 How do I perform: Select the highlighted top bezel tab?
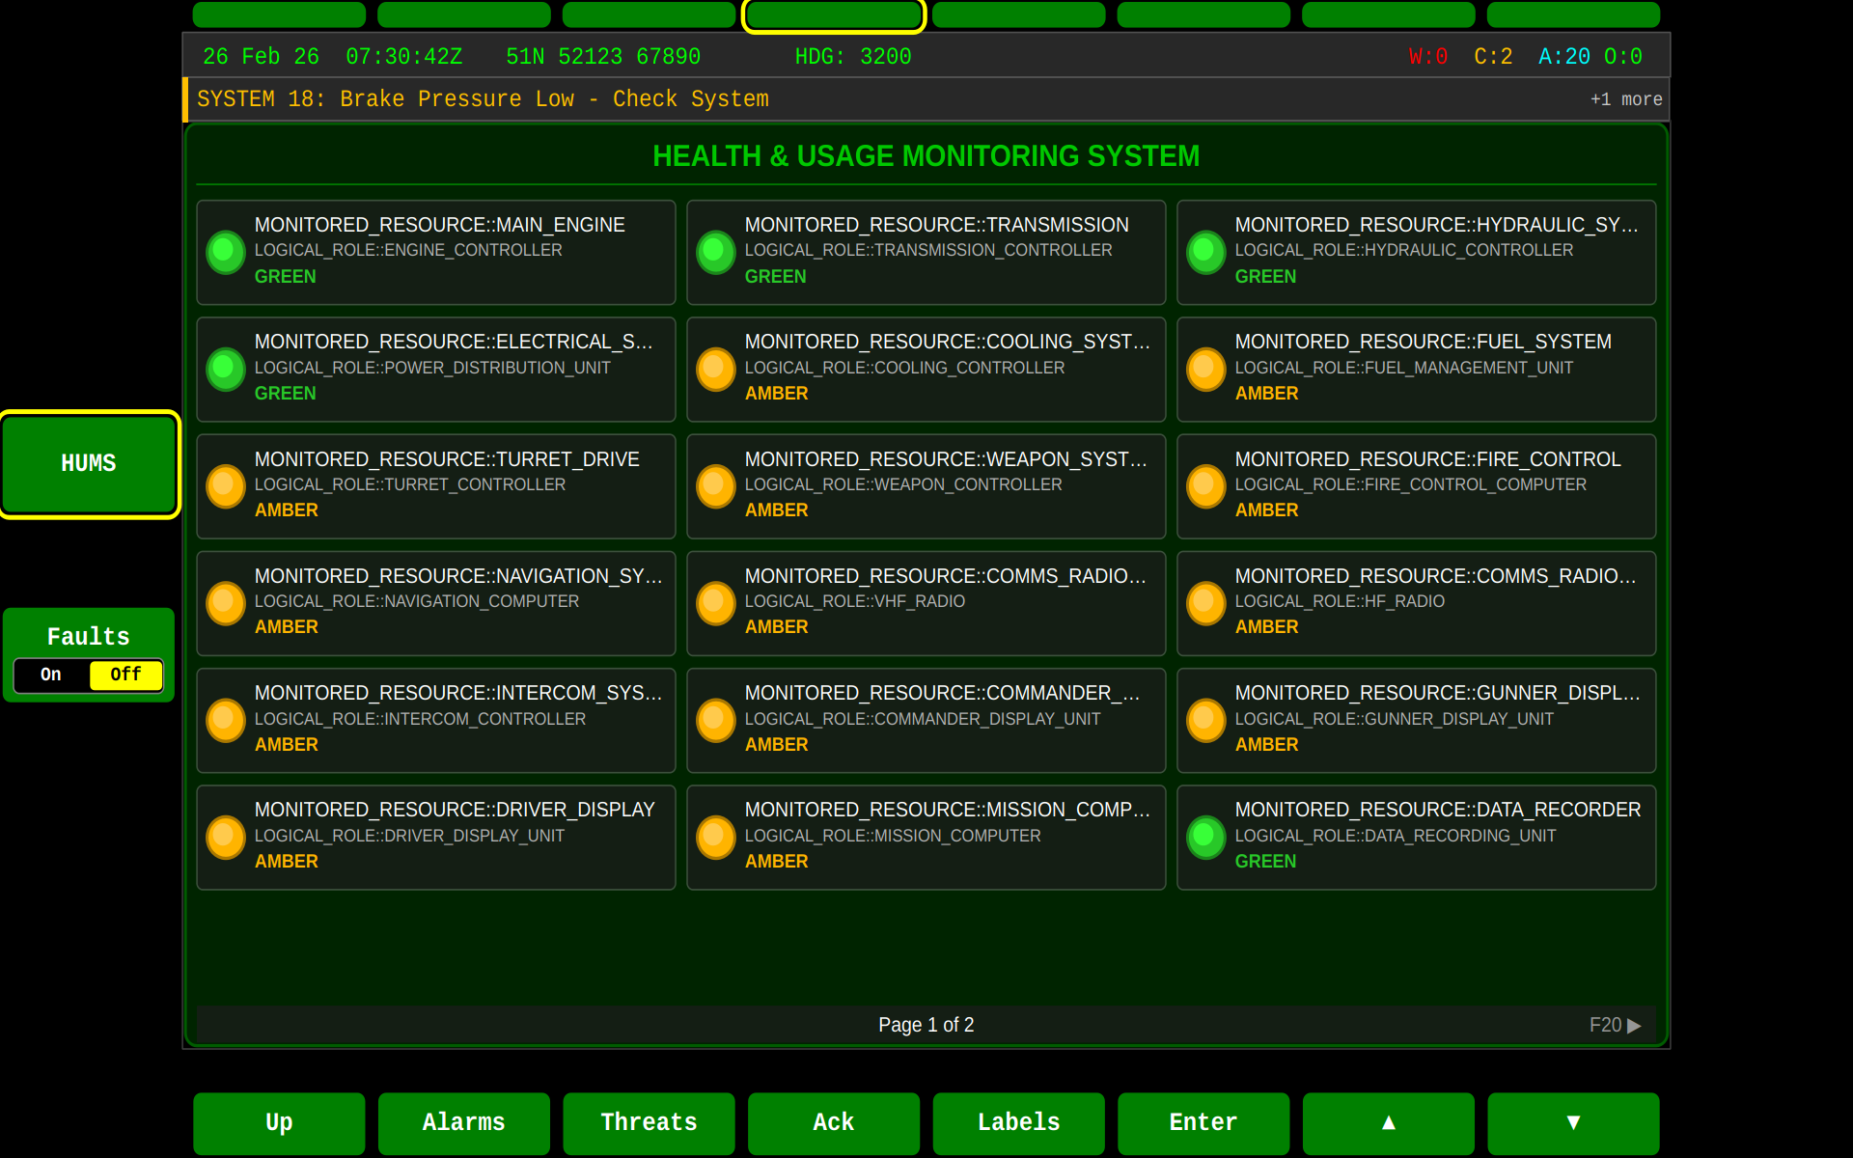tap(833, 14)
